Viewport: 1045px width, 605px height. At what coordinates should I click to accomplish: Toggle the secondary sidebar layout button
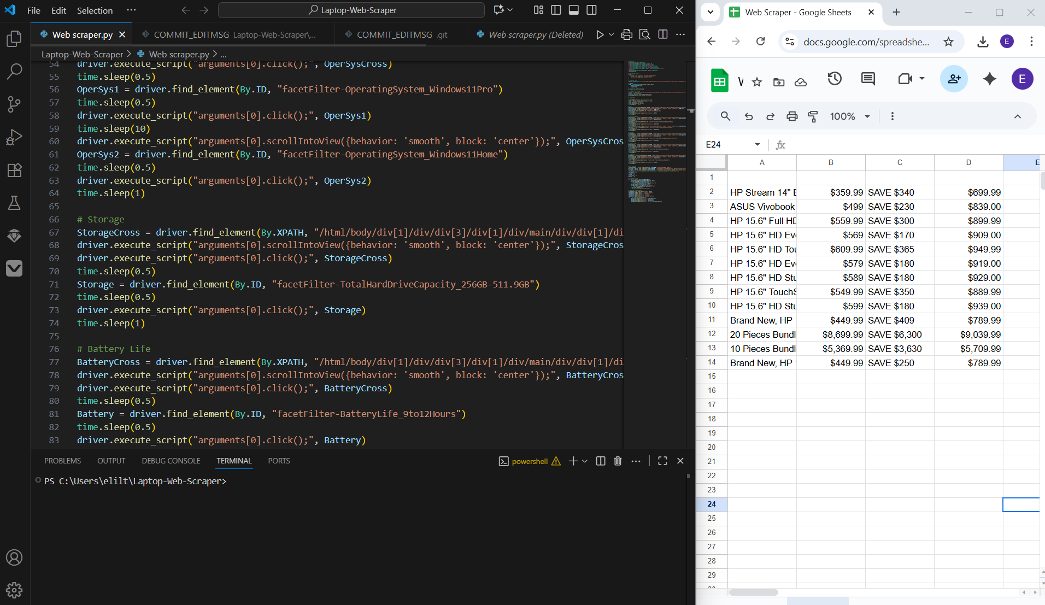click(591, 10)
